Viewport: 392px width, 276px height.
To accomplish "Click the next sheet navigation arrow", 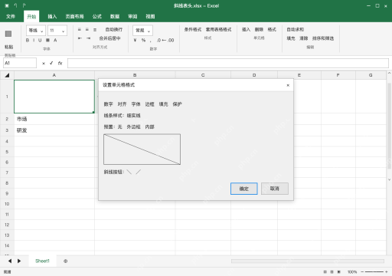I will [19, 261].
